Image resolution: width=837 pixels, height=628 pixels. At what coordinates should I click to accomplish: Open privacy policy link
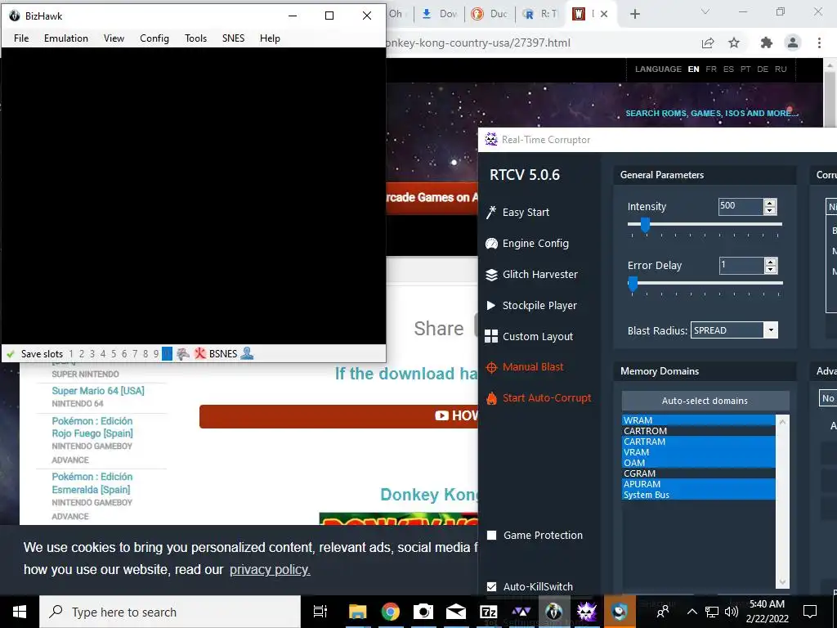(x=270, y=570)
